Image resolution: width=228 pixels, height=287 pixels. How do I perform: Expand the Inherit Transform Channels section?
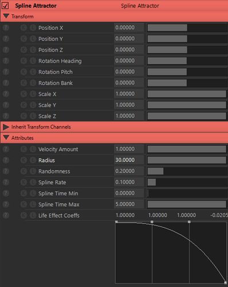6,127
